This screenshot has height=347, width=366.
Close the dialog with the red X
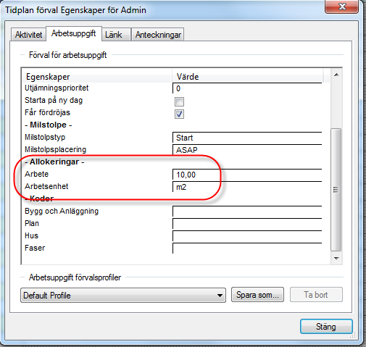pos(341,7)
